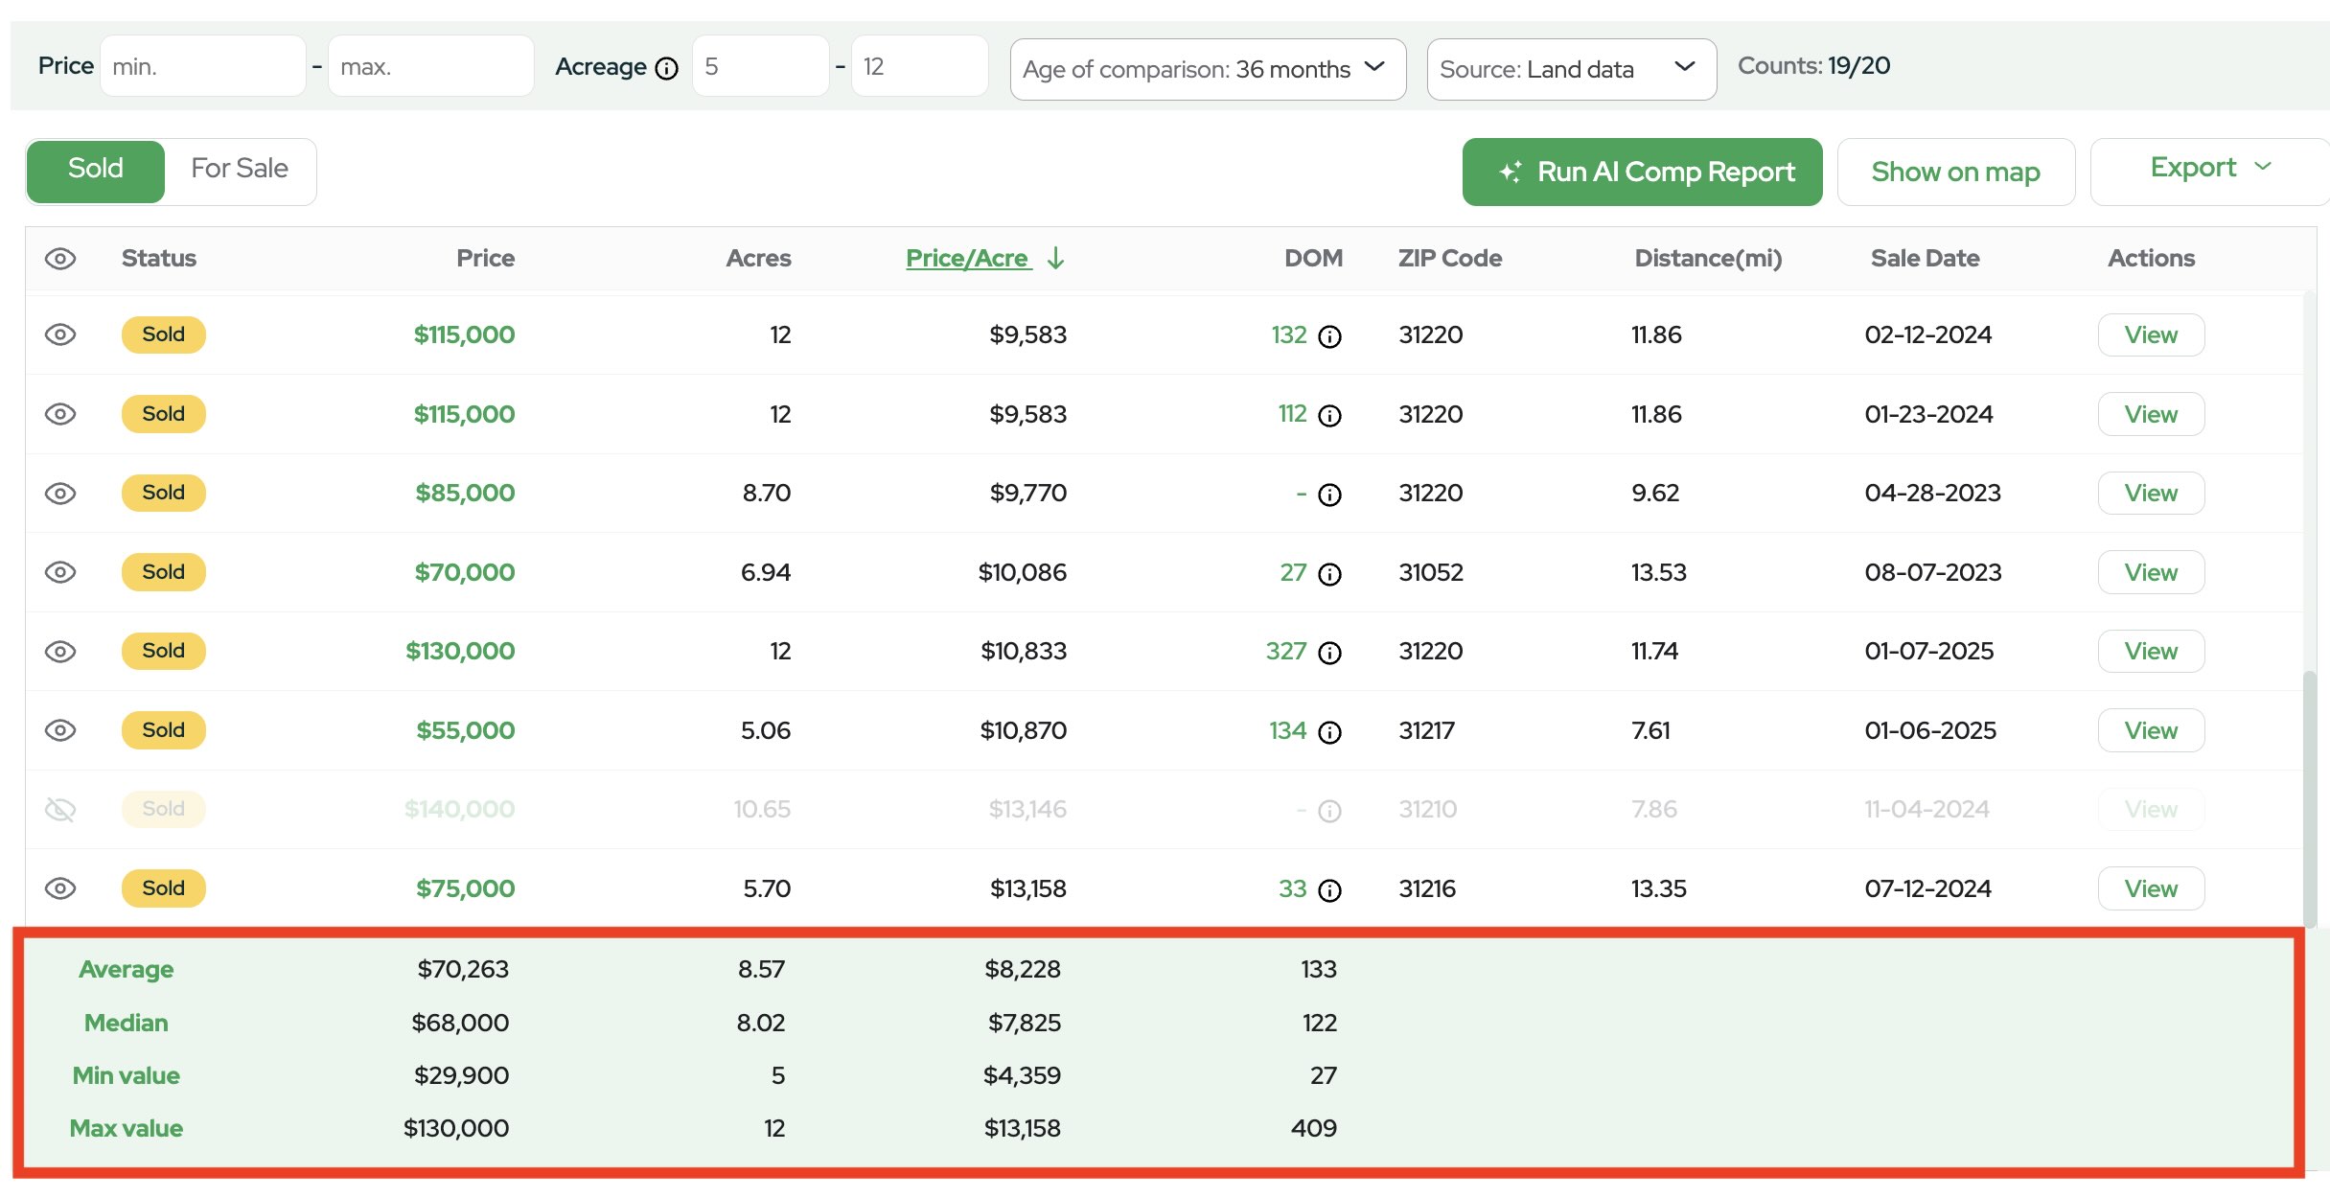2330x1198 pixels.
Task: Click the eye icon in table header
Action: coord(60,259)
